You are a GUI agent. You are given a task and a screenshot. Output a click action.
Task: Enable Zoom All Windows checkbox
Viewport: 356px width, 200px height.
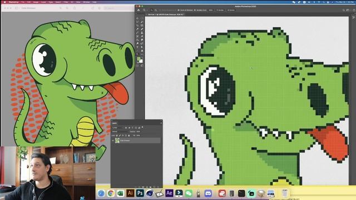(x=179, y=10)
